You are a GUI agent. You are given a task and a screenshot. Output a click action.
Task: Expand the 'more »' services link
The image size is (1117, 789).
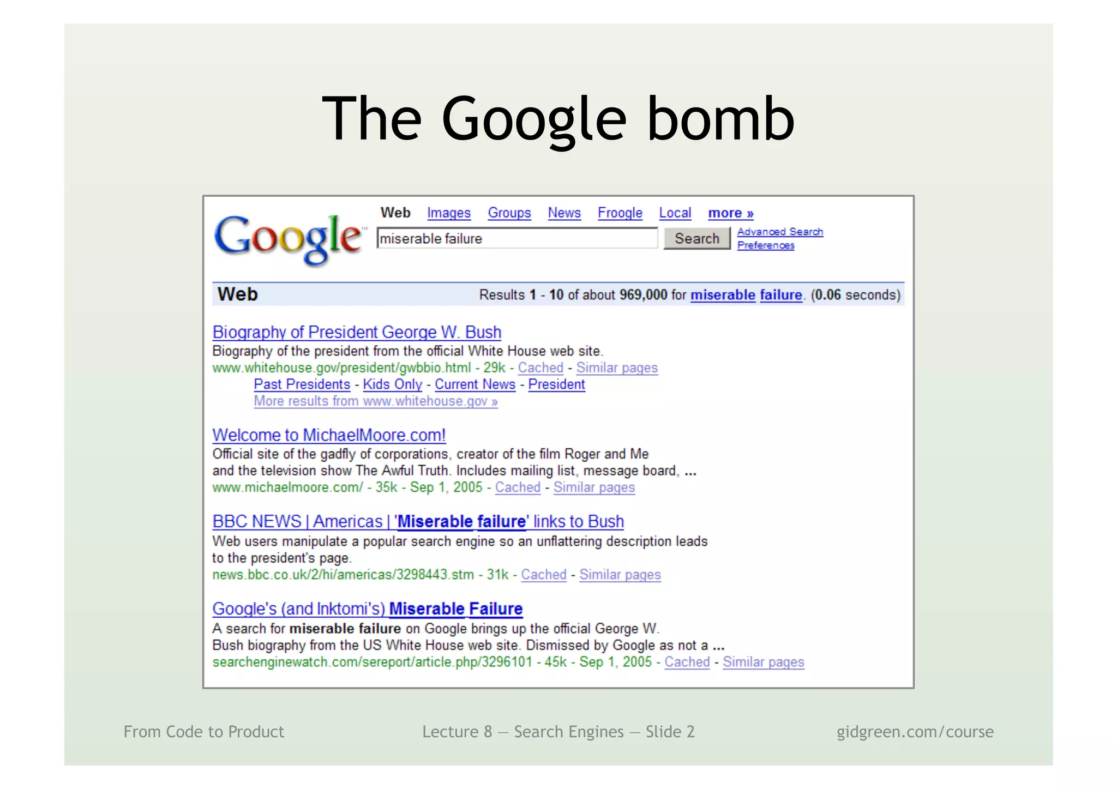click(x=730, y=213)
